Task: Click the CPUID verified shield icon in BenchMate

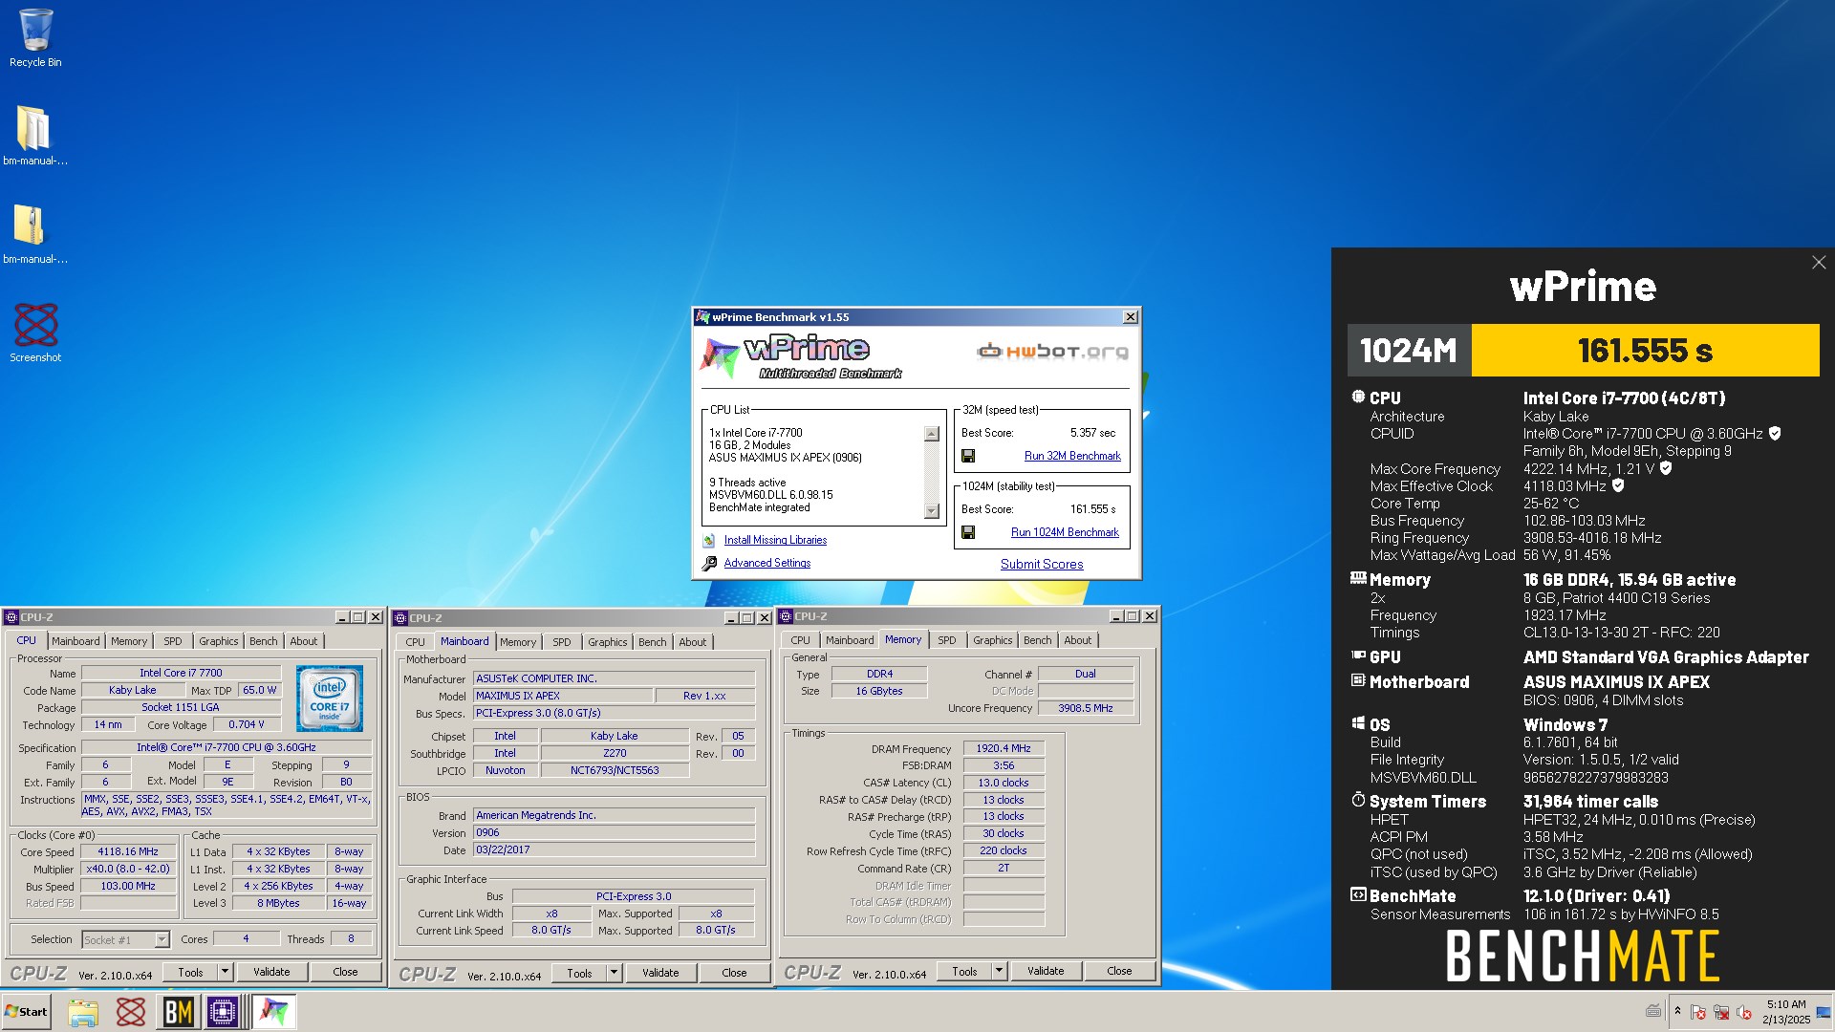Action: [x=1775, y=434]
